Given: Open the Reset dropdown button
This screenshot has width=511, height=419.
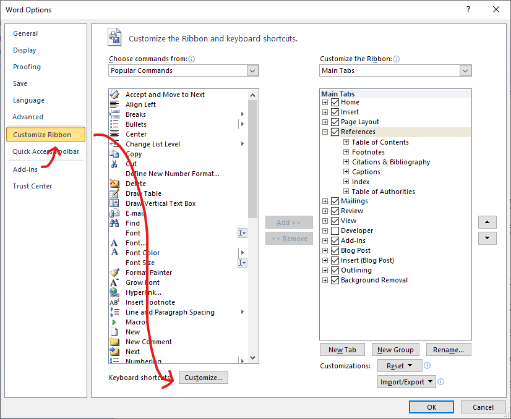Looking at the screenshot, I should click(400, 366).
